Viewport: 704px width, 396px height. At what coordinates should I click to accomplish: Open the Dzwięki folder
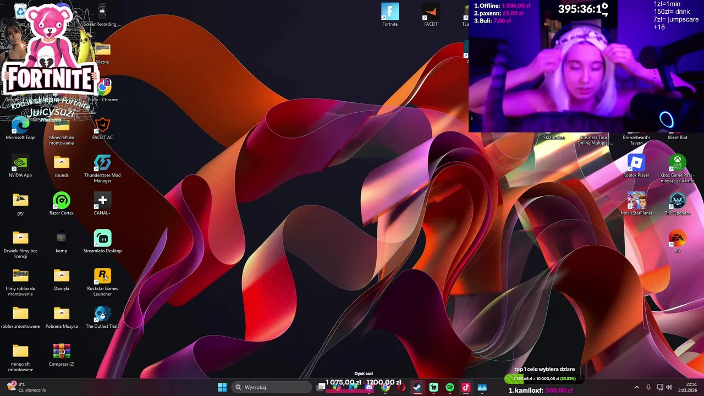62,279
